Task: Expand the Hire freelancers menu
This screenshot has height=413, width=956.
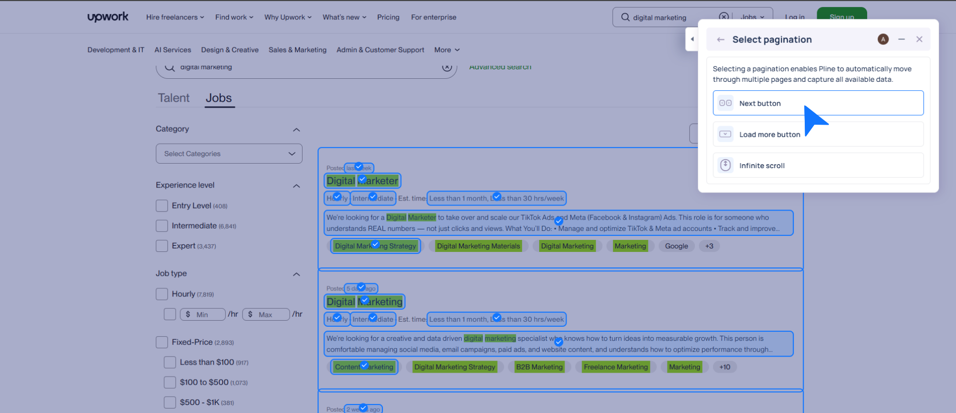Action: click(175, 17)
